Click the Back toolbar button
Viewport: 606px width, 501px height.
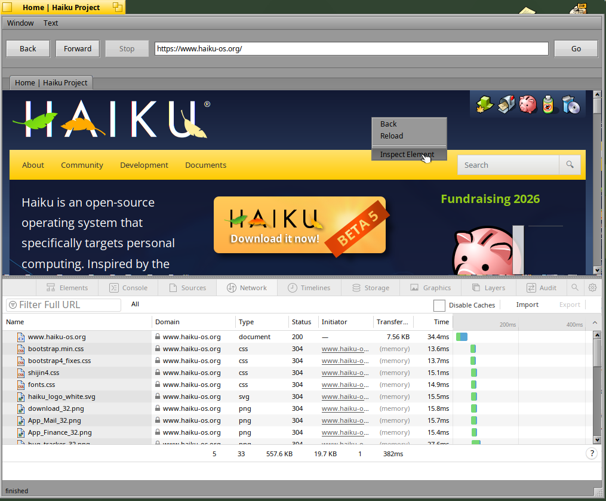[x=28, y=49]
